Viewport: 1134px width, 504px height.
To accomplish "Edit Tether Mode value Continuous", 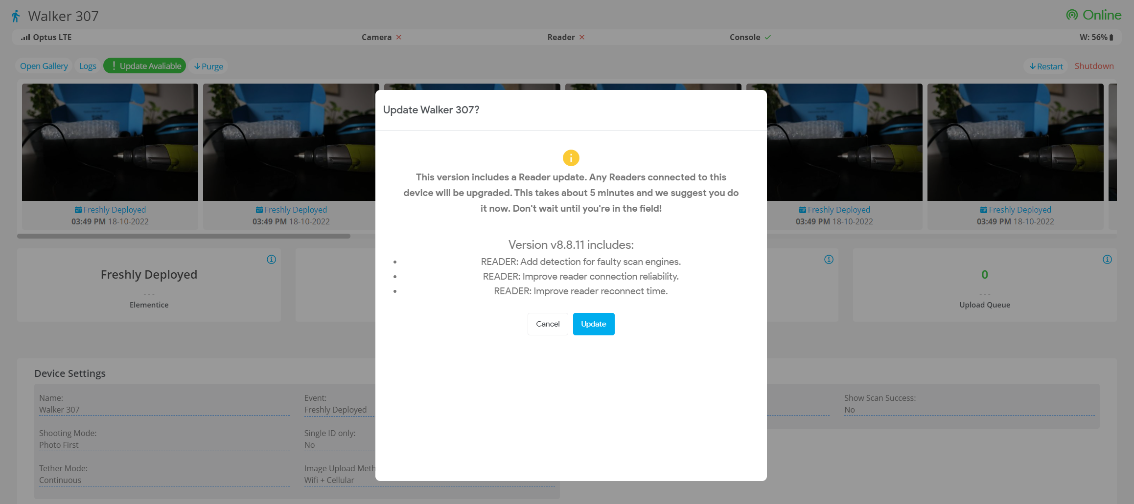I will click(164, 480).
